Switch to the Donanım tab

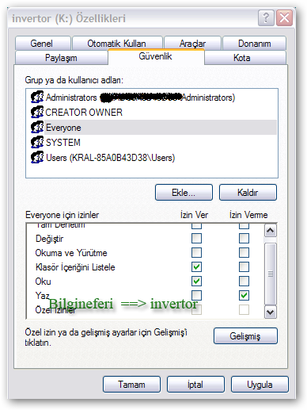(x=254, y=44)
